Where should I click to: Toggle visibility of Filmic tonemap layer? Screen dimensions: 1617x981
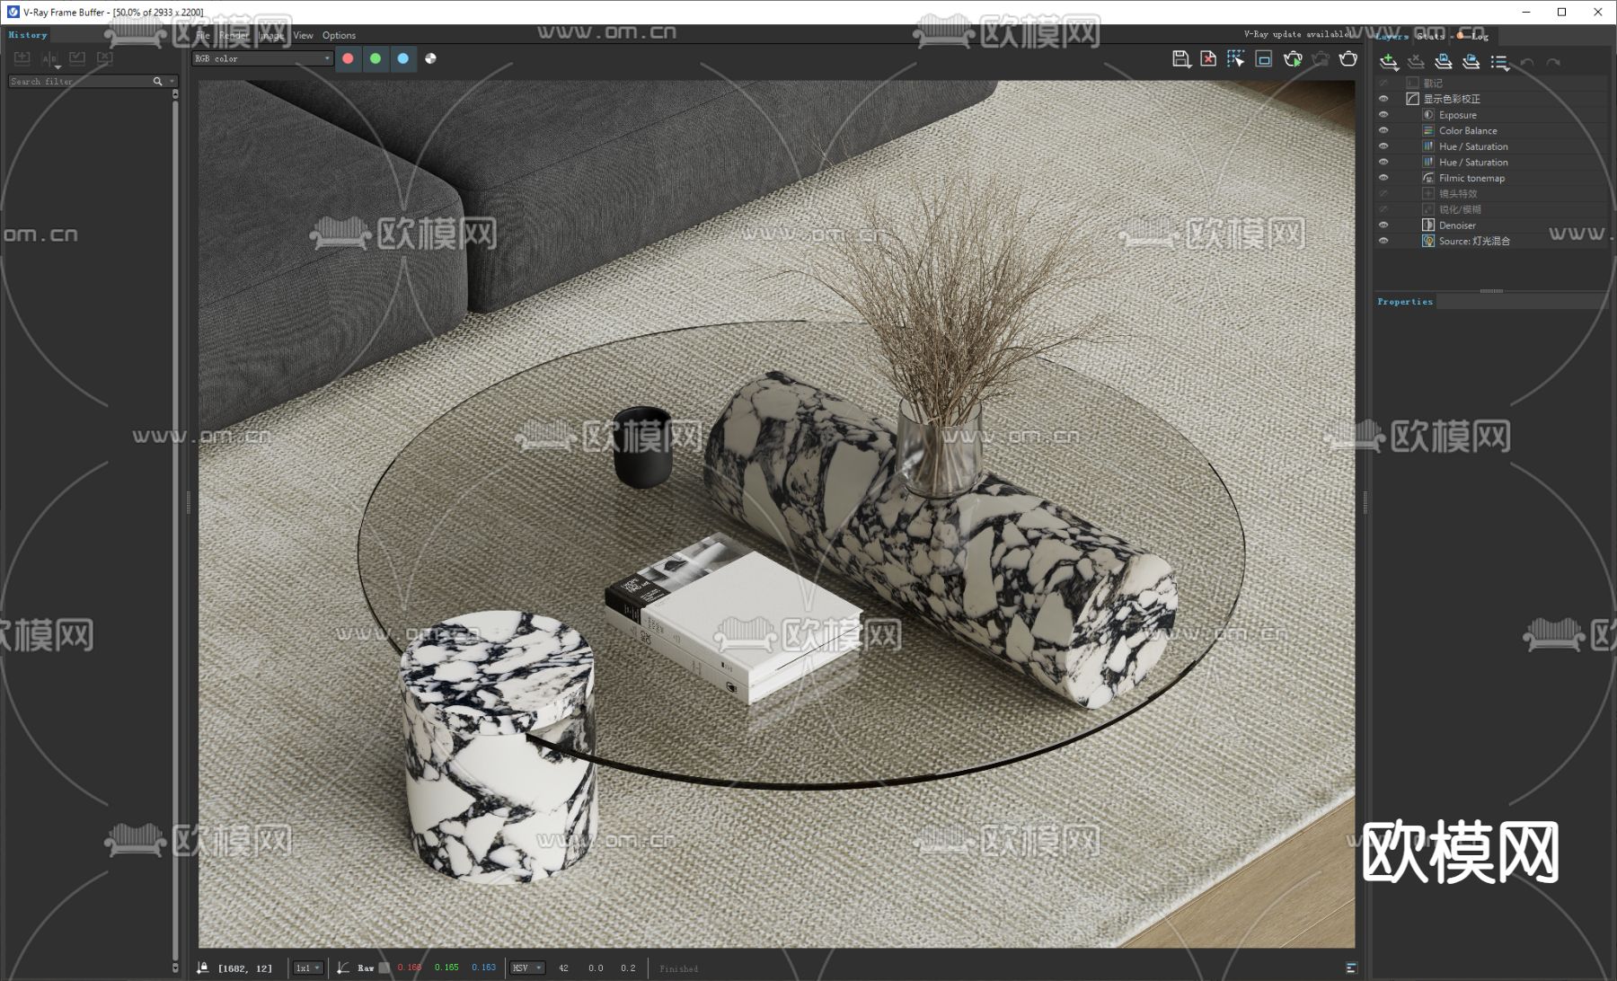1383,178
